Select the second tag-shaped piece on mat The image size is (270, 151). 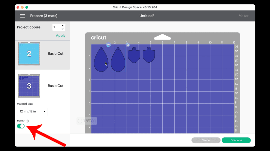point(149,55)
